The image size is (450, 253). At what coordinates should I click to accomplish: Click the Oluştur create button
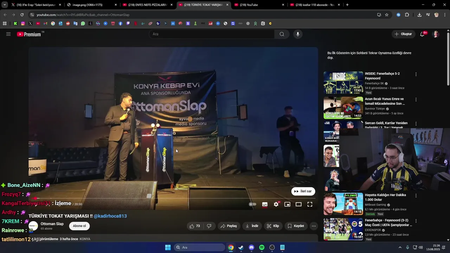coord(403,34)
